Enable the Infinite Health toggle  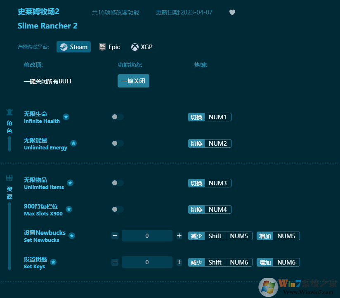click(117, 117)
